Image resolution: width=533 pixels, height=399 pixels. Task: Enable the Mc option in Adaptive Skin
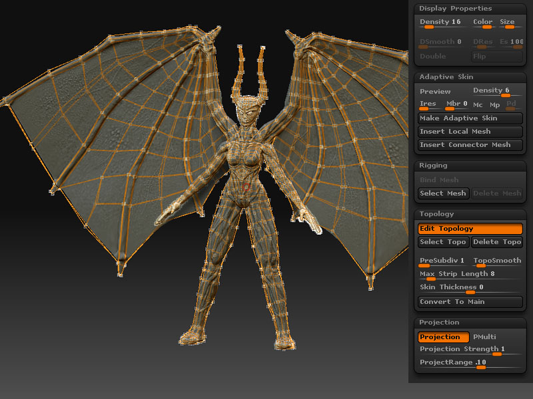pyautogui.click(x=478, y=105)
